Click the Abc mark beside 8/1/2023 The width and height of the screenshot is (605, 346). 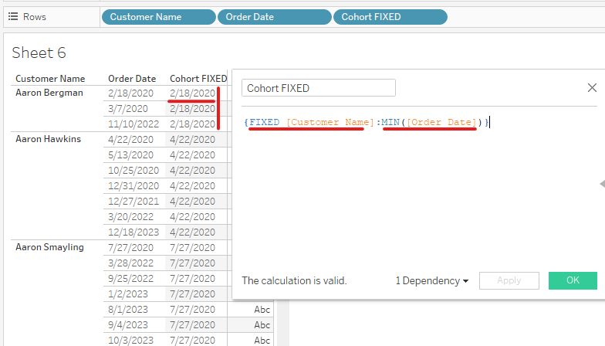[262, 309]
